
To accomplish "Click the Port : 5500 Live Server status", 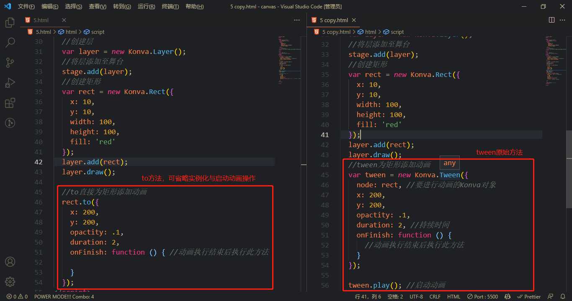I will tap(483, 296).
